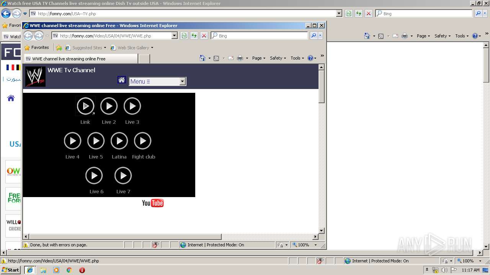This screenshot has height=275, width=490.
Task: Open Windows Explorer from taskbar
Action: click(43, 270)
